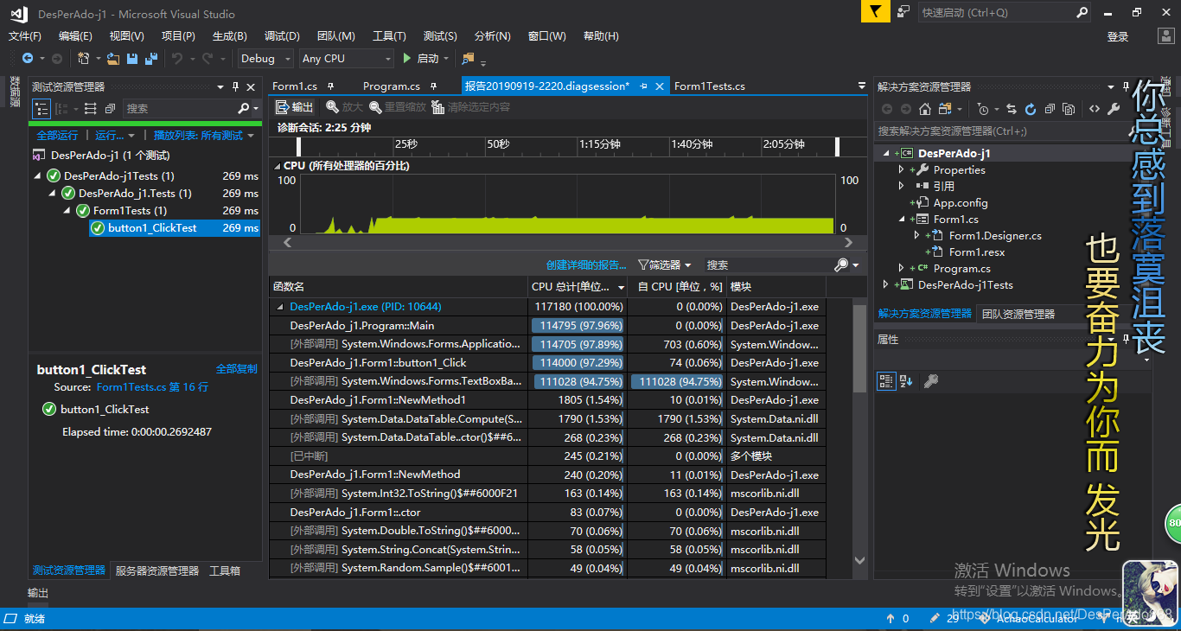
Task: Open the 测试(S) test menu
Action: [440, 36]
